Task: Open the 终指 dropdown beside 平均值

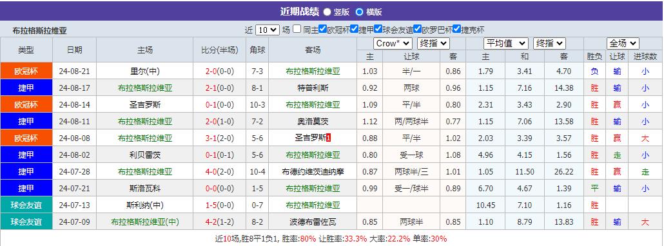Action: tap(549, 43)
